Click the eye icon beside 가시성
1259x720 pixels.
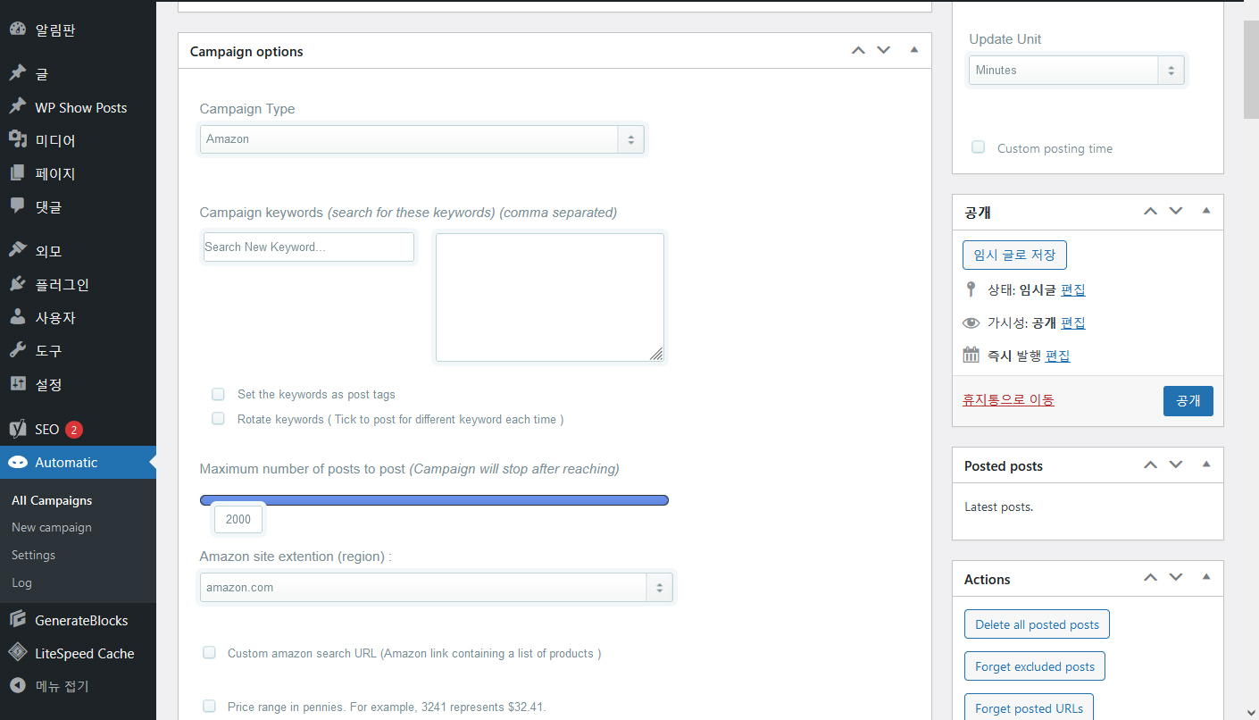point(971,322)
